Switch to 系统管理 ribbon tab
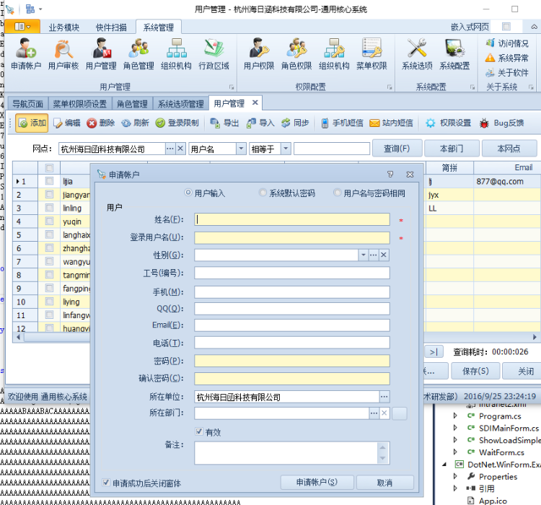Viewport: 541px width, 505px height. (x=159, y=27)
